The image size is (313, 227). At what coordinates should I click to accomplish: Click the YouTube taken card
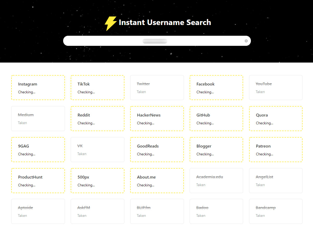tap(276, 88)
